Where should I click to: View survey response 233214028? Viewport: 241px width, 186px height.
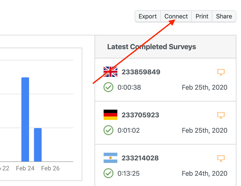pos(140,158)
